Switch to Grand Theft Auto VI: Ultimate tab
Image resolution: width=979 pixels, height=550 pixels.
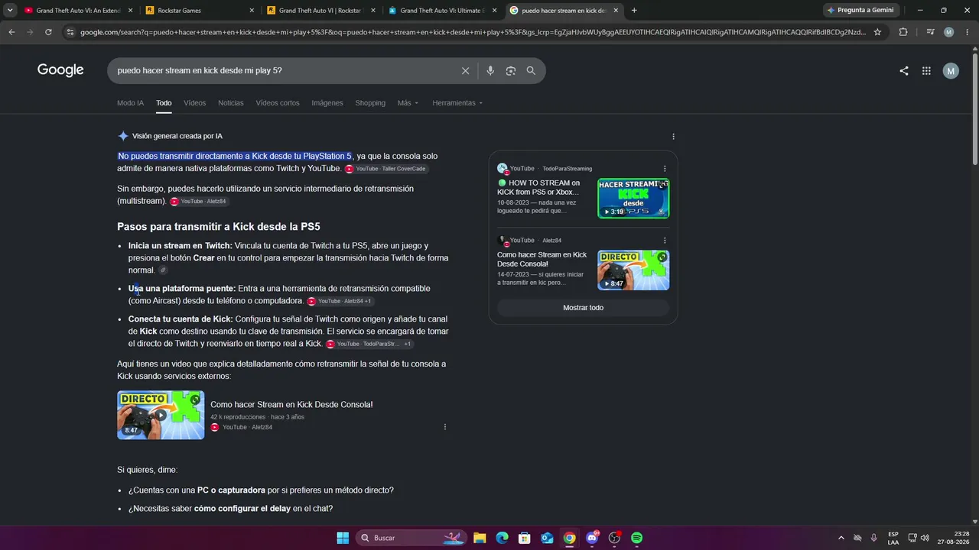443,11
